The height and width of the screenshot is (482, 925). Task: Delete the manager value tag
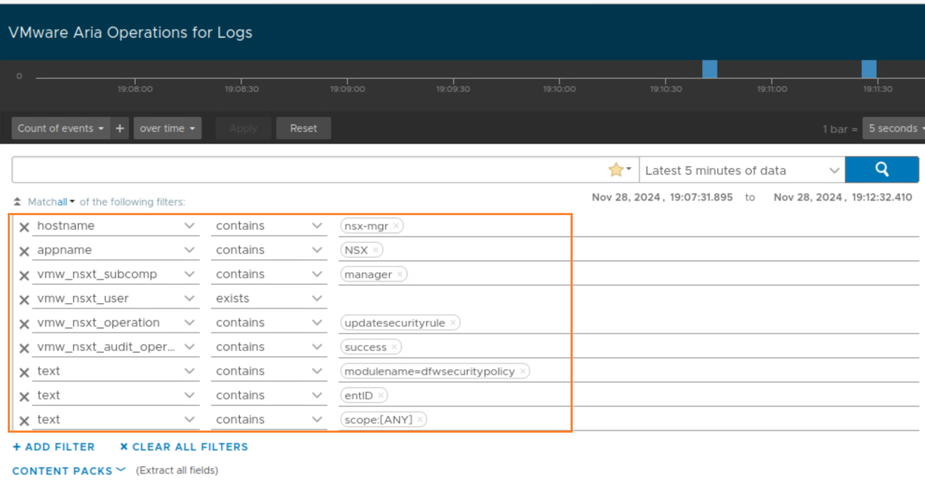(399, 275)
